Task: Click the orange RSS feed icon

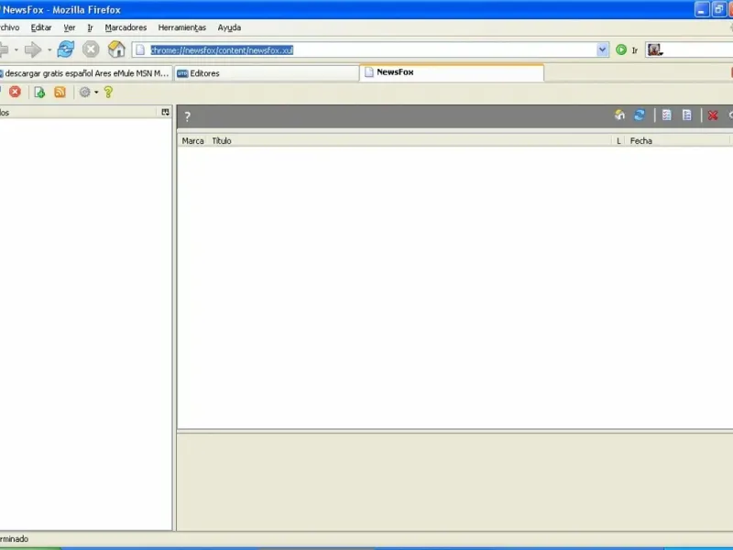Action: click(60, 93)
